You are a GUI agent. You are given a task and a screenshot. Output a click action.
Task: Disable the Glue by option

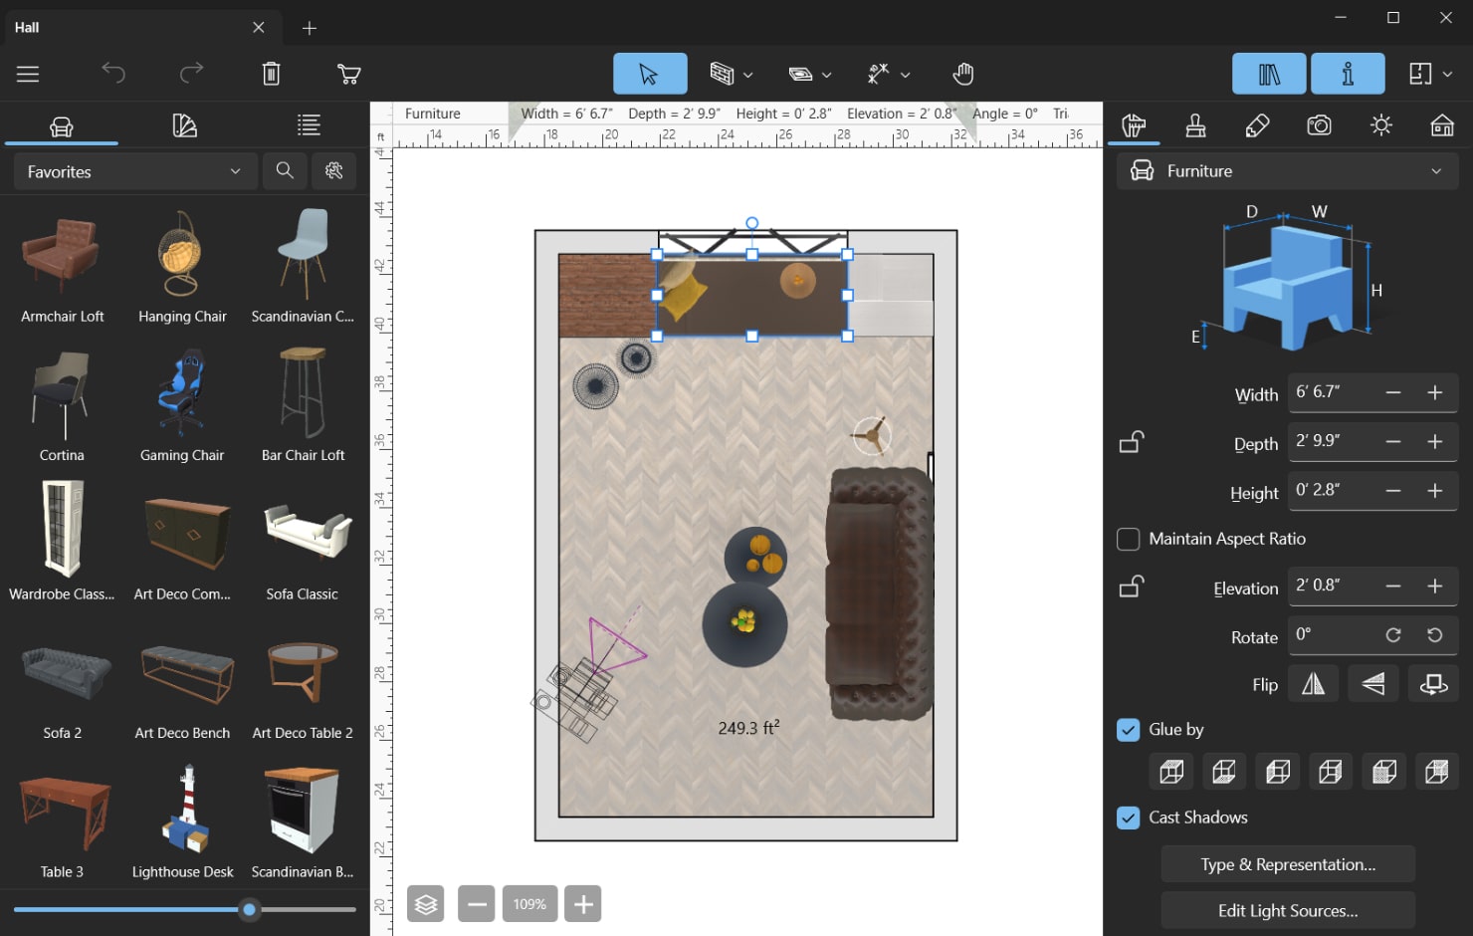tap(1128, 730)
